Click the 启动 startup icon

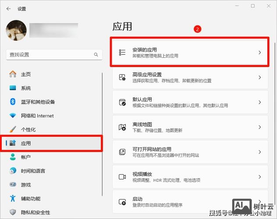click(x=122, y=202)
